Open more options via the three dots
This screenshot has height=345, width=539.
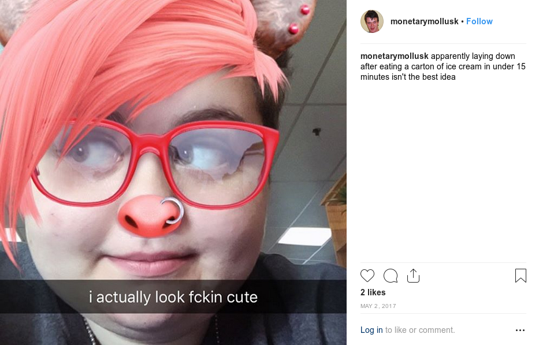point(520,330)
